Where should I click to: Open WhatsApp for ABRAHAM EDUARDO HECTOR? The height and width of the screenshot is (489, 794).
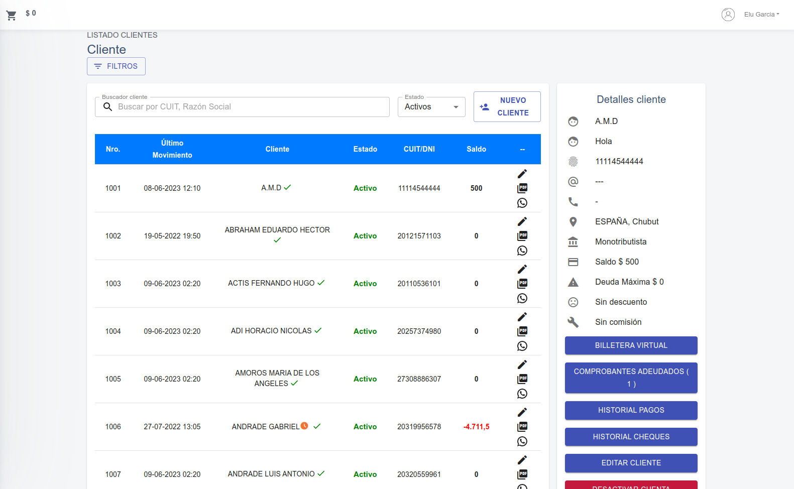[522, 251]
